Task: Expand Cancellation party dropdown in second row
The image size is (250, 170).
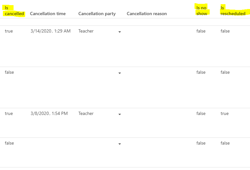Action: coord(120,73)
